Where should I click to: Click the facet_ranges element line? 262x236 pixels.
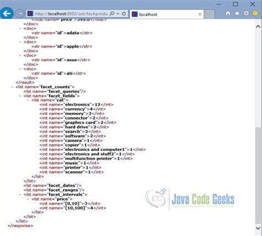54,190
